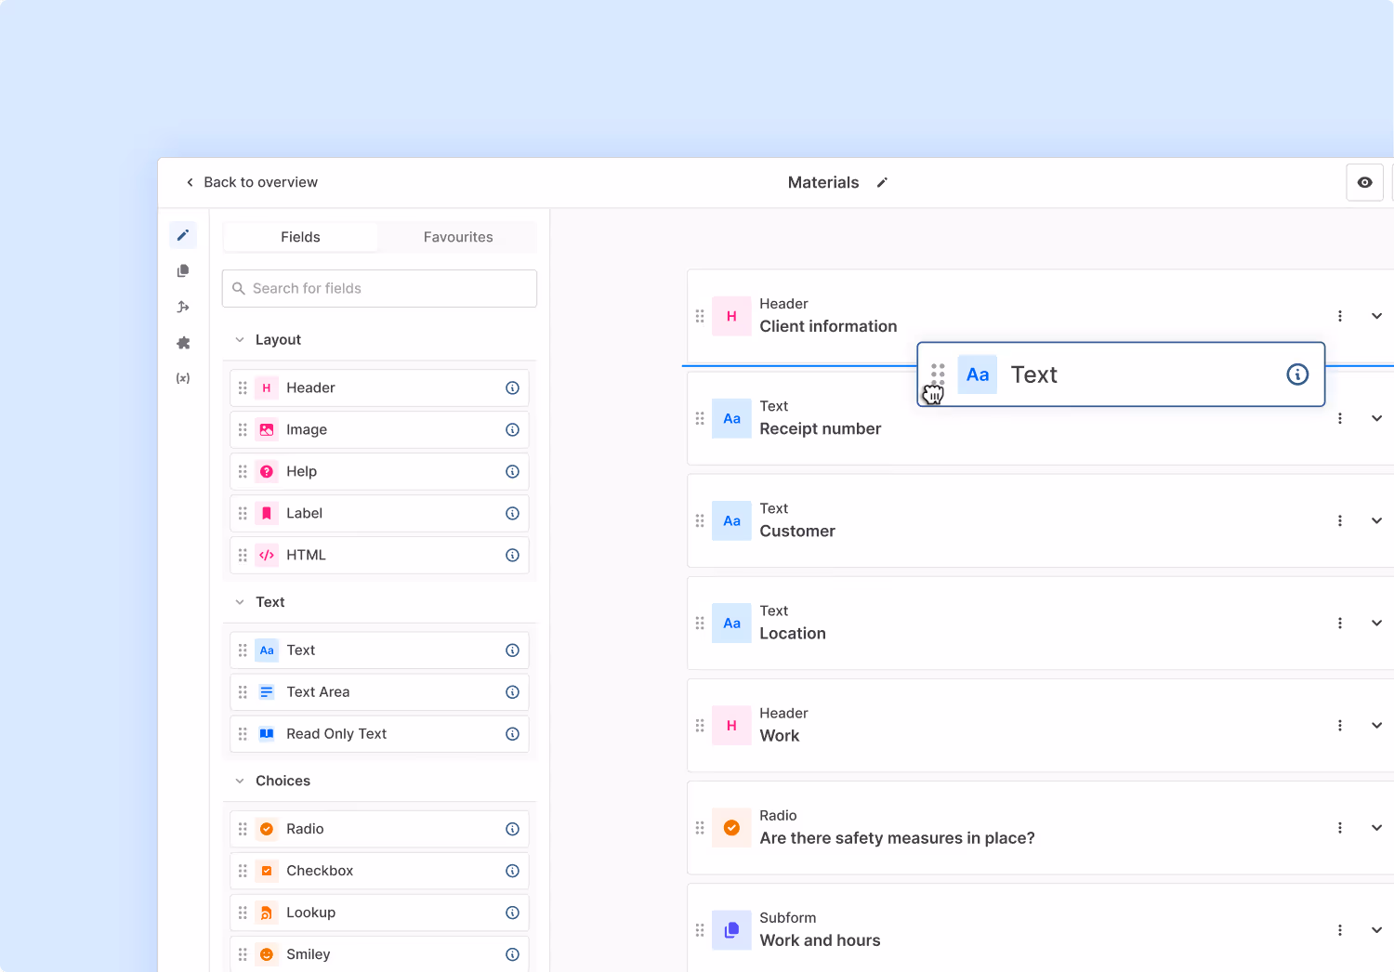Open the (x) variables panel in sidebar
Screen dimensions: 1394x972
(x=183, y=378)
